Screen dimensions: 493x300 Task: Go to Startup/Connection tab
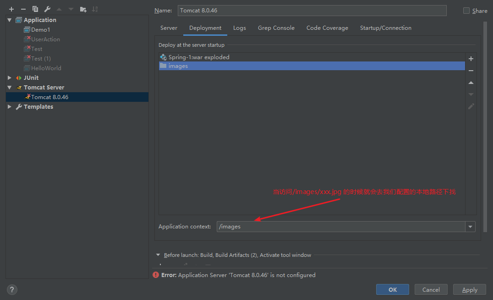(x=385, y=28)
